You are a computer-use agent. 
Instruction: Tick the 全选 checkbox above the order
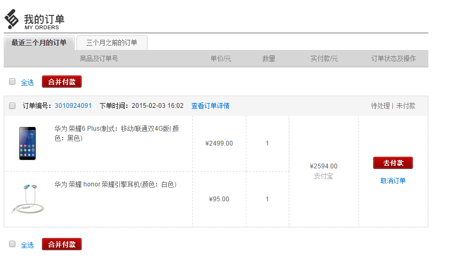[12, 81]
